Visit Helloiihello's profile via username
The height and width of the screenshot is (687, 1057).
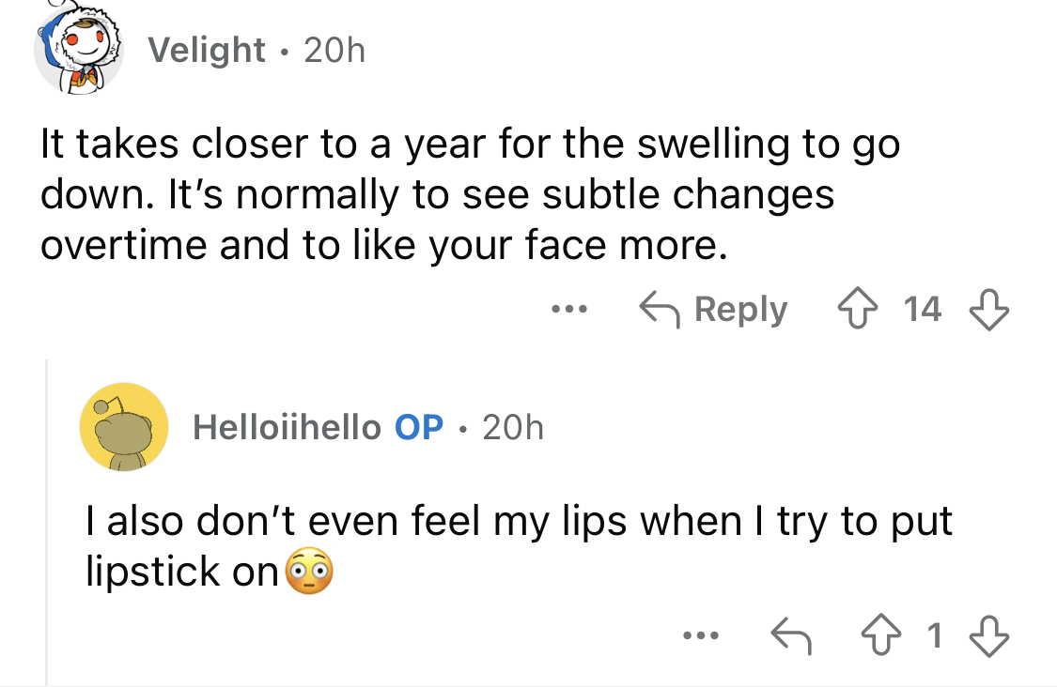(288, 427)
